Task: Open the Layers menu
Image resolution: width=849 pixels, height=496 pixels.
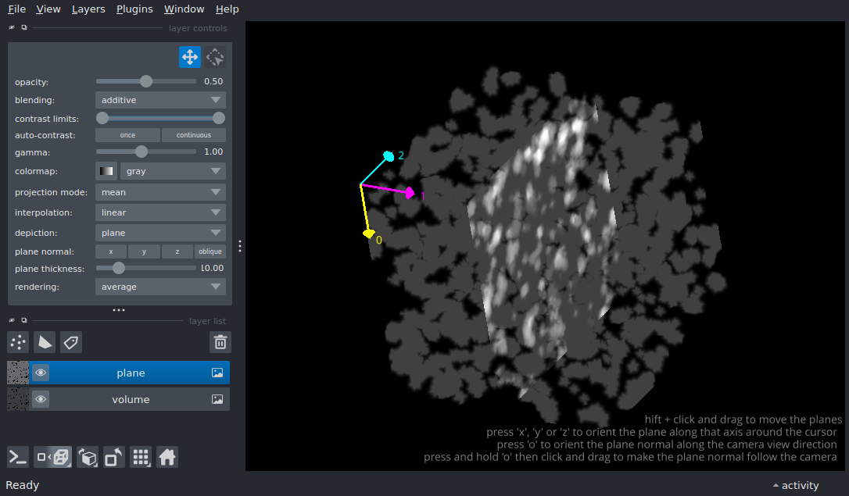Action: point(88,9)
